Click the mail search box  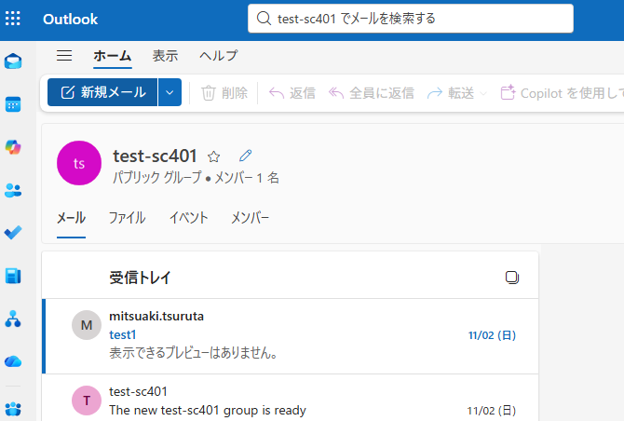point(410,18)
